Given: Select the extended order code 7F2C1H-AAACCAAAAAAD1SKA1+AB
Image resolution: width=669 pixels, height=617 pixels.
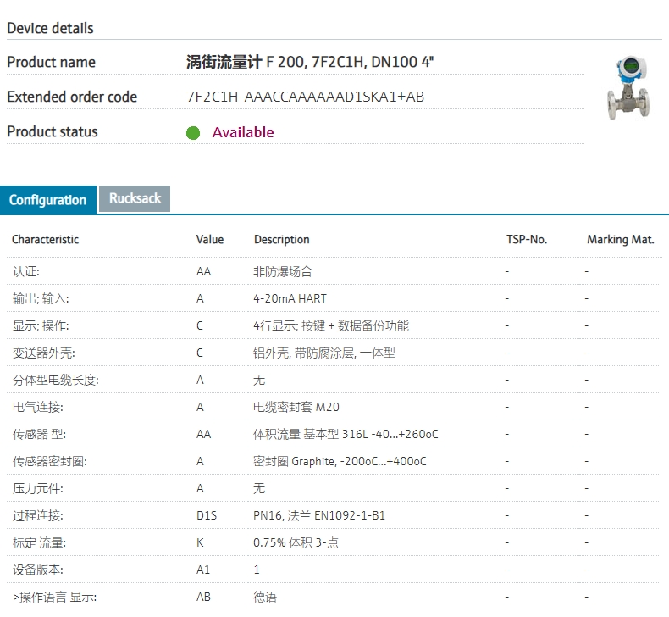Looking at the screenshot, I should (x=305, y=97).
